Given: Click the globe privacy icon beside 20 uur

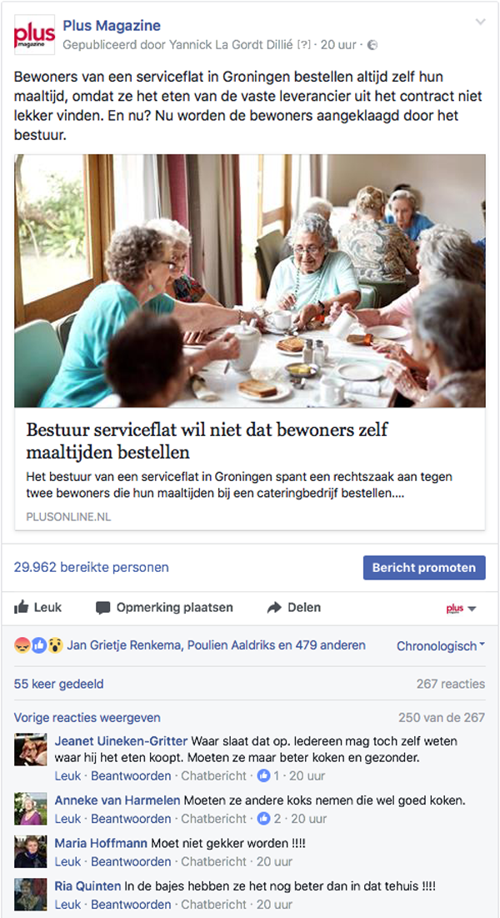Looking at the screenshot, I should [372, 45].
